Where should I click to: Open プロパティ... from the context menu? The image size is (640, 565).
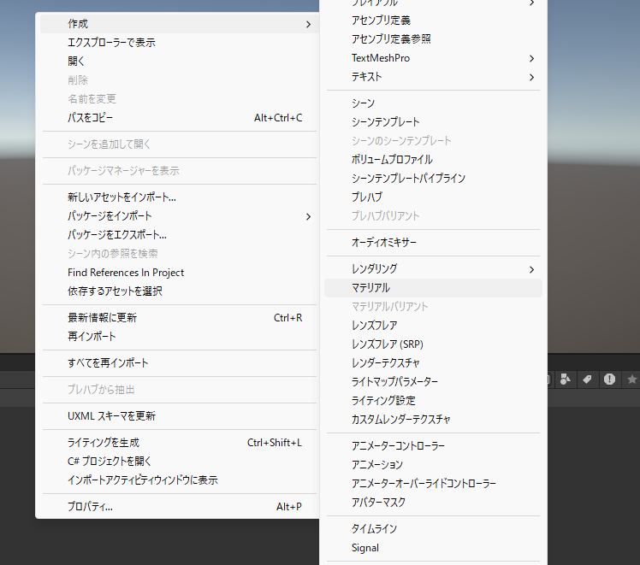[90, 507]
